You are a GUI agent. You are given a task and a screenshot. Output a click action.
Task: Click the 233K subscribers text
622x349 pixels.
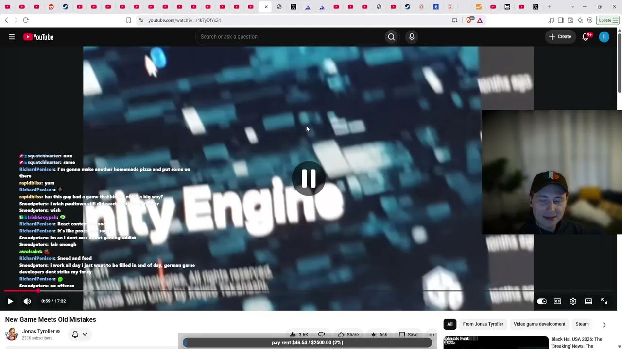tap(37, 338)
